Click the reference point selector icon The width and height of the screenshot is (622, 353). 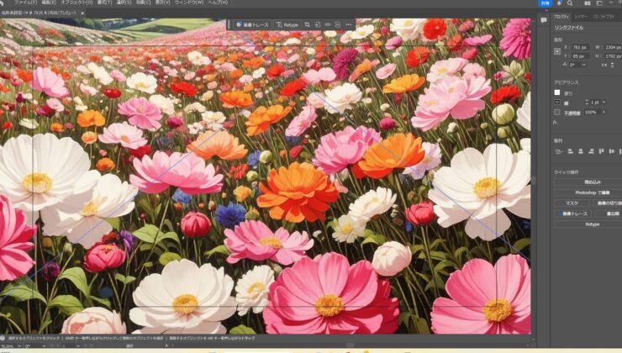(557, 51)
